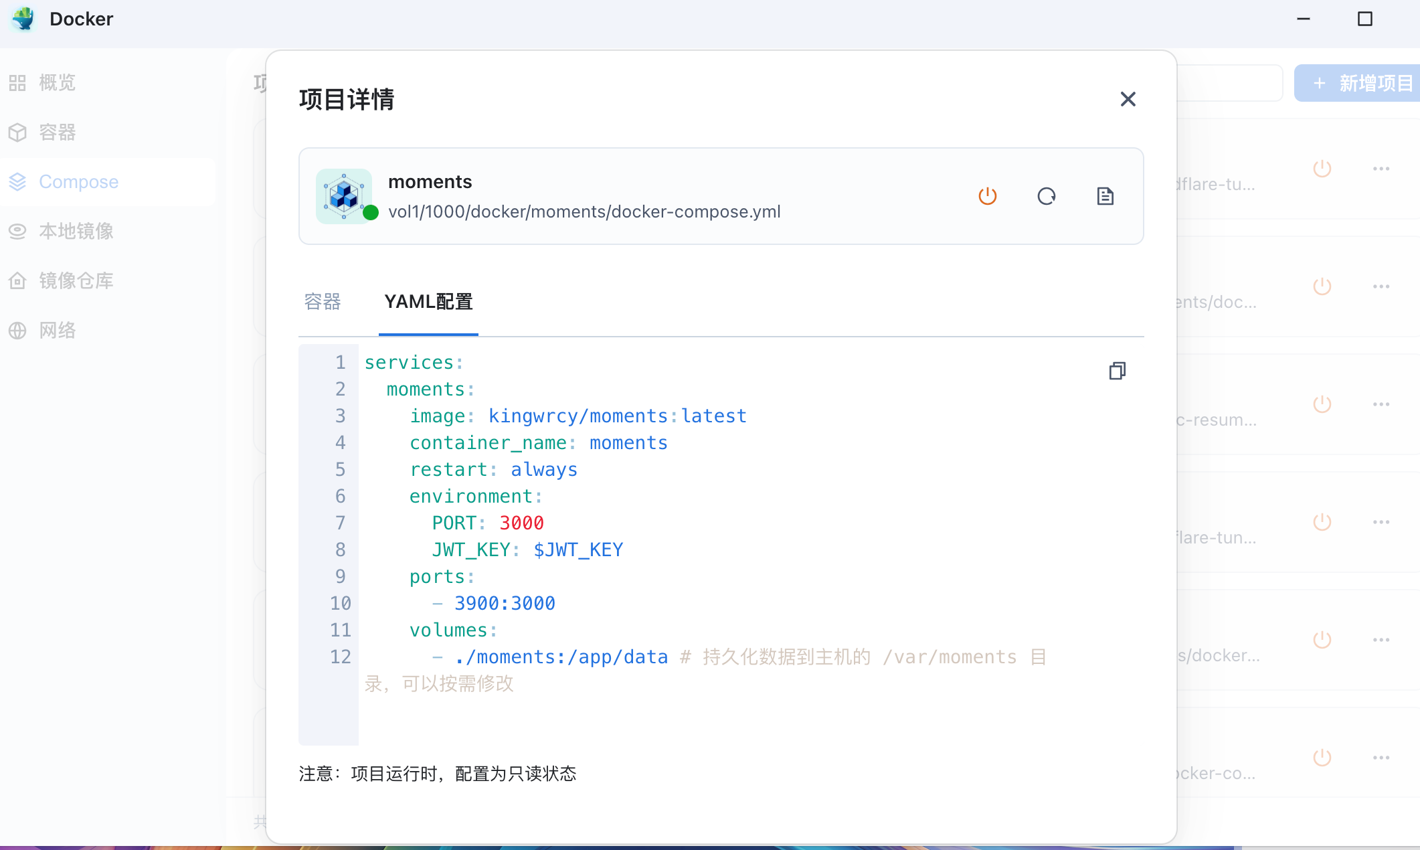Open 镜像仓库 image registry section
Image resolution: width=1420 pixels, height=850 pixels.
[x=76, y=281]
